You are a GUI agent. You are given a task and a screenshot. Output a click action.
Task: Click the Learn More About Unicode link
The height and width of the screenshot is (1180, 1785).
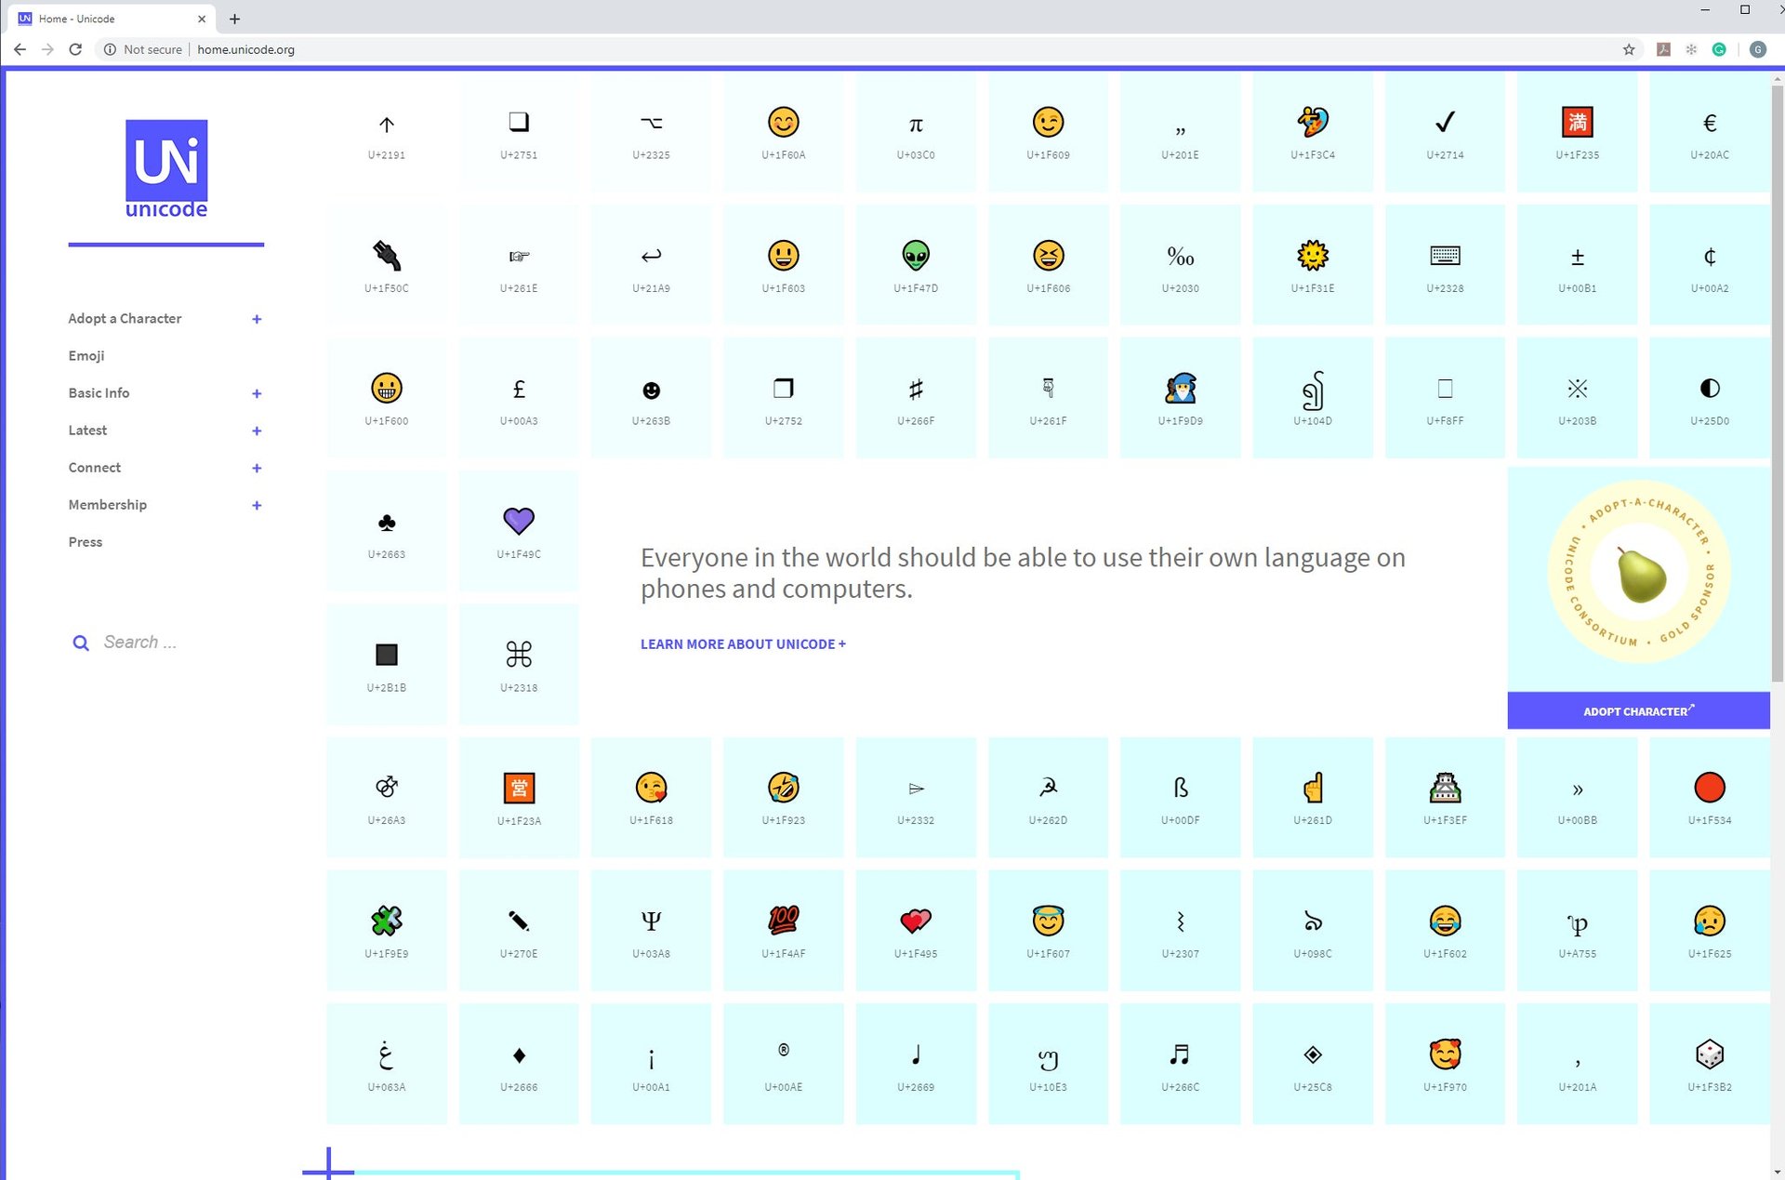(x=743, y=643)
